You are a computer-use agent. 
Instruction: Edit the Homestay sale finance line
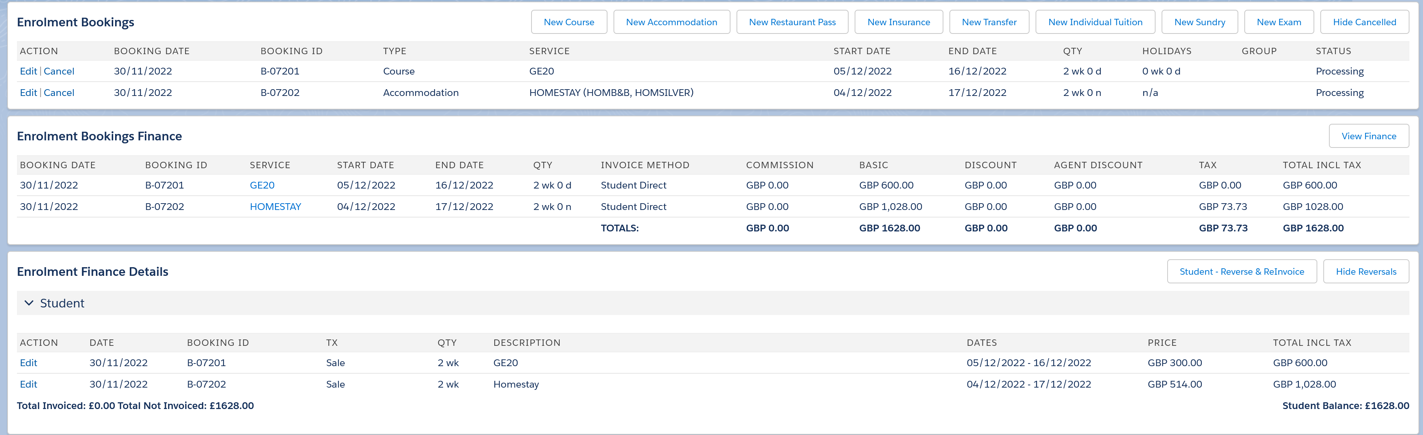(x=28, y=384)
